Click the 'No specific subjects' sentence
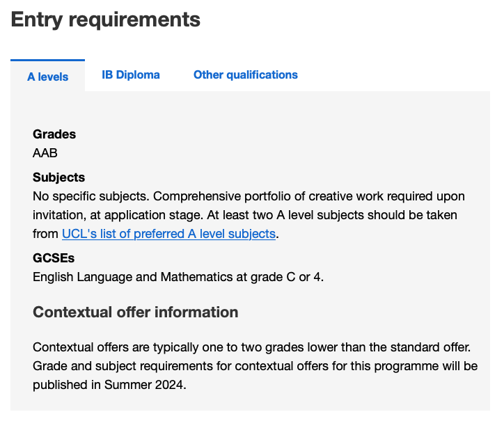This screenshot has width=504, height=421. 92,196
